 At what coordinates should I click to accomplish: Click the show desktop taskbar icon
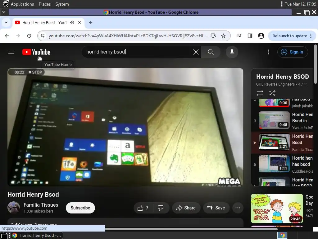(x=4, y=235)
